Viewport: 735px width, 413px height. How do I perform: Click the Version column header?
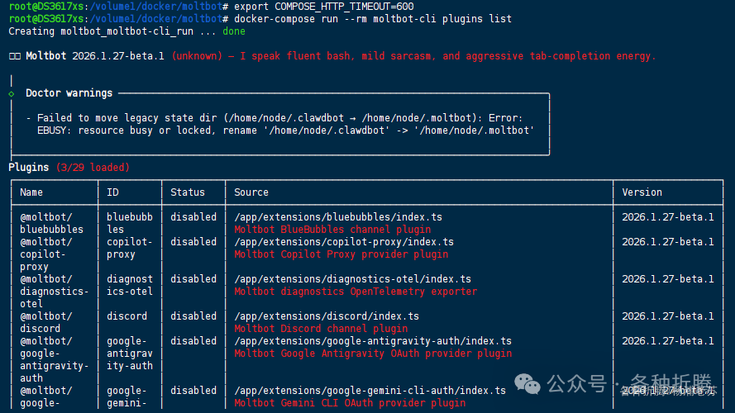click(x=642, y=192)
